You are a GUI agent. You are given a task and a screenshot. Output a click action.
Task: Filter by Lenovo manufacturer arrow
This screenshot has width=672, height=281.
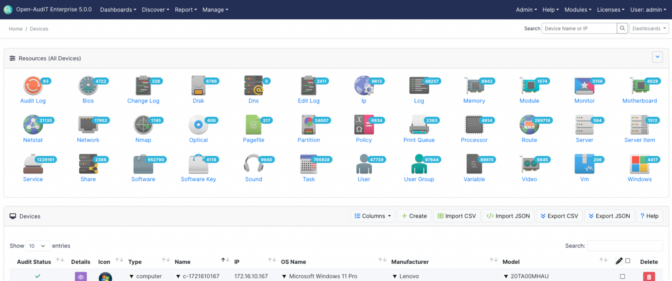pyautogui.click(x=394, y=276)
